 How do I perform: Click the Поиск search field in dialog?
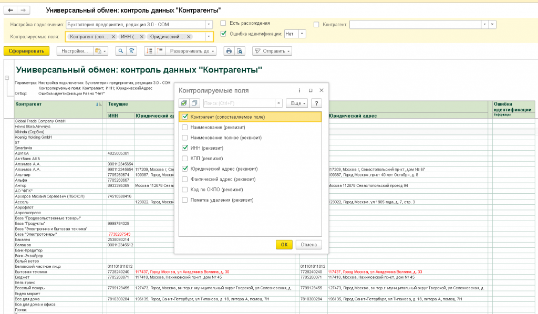coord(239,103)
